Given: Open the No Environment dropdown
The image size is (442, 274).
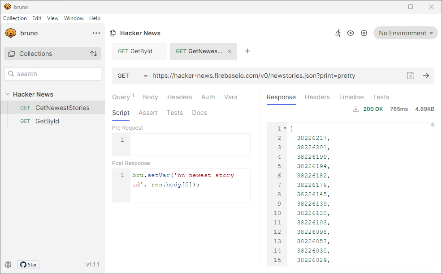Looking at the screenshot, I should coord(405,33).
